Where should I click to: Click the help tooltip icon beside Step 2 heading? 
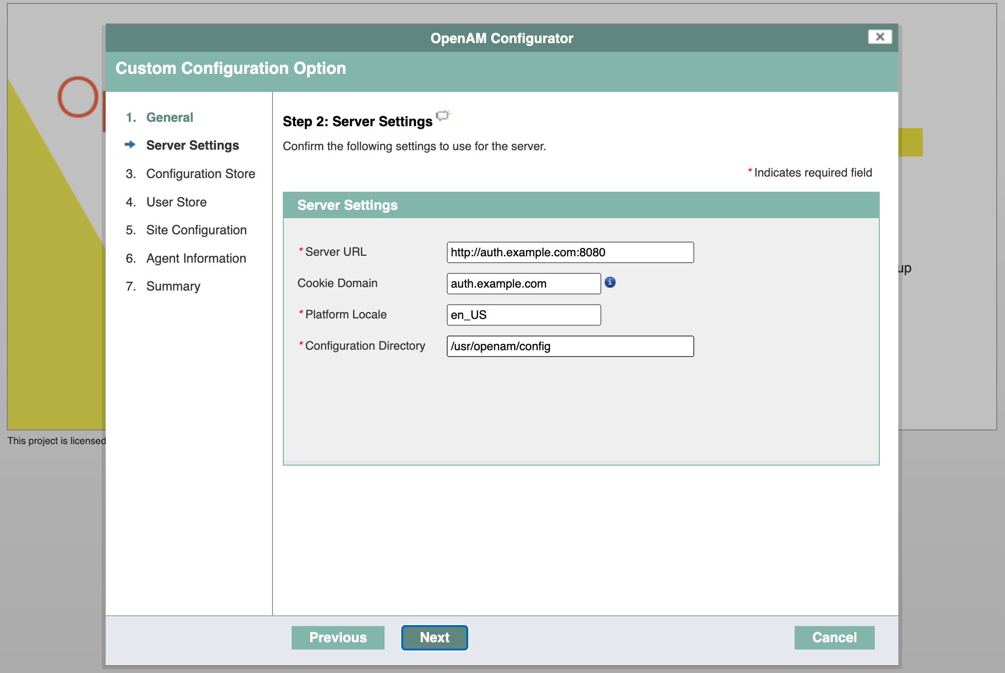coord(443,116)
